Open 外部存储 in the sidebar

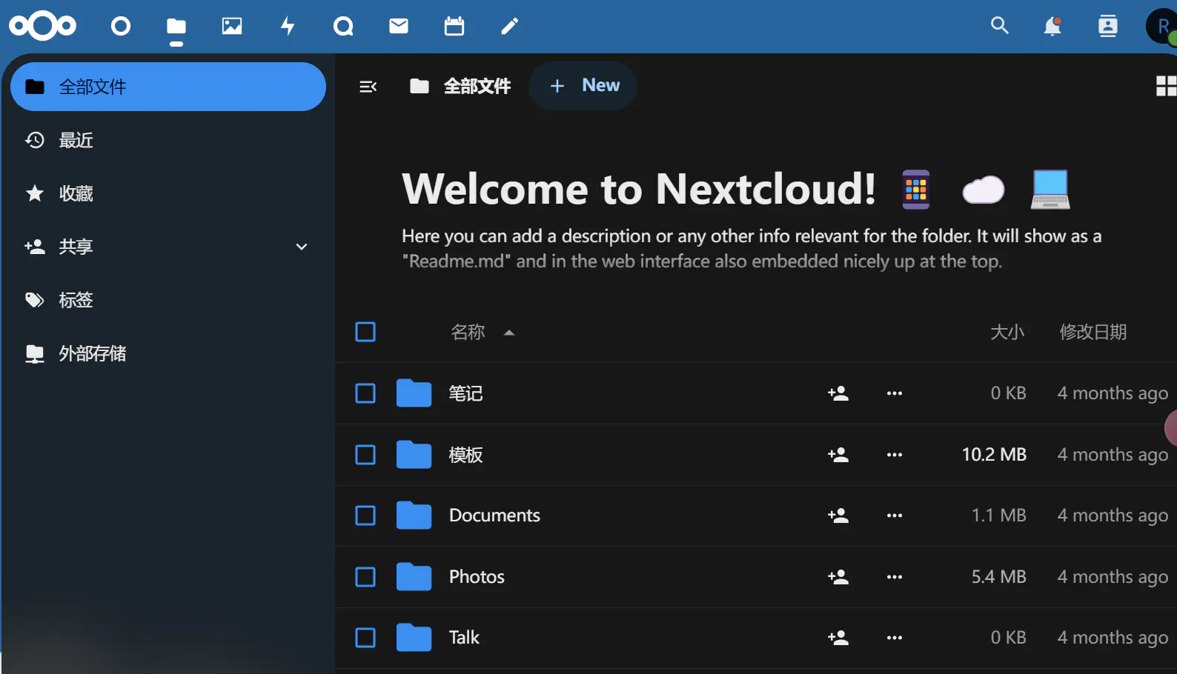168,353
